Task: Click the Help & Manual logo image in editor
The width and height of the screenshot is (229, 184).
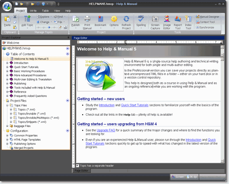Action: [100, 75]
